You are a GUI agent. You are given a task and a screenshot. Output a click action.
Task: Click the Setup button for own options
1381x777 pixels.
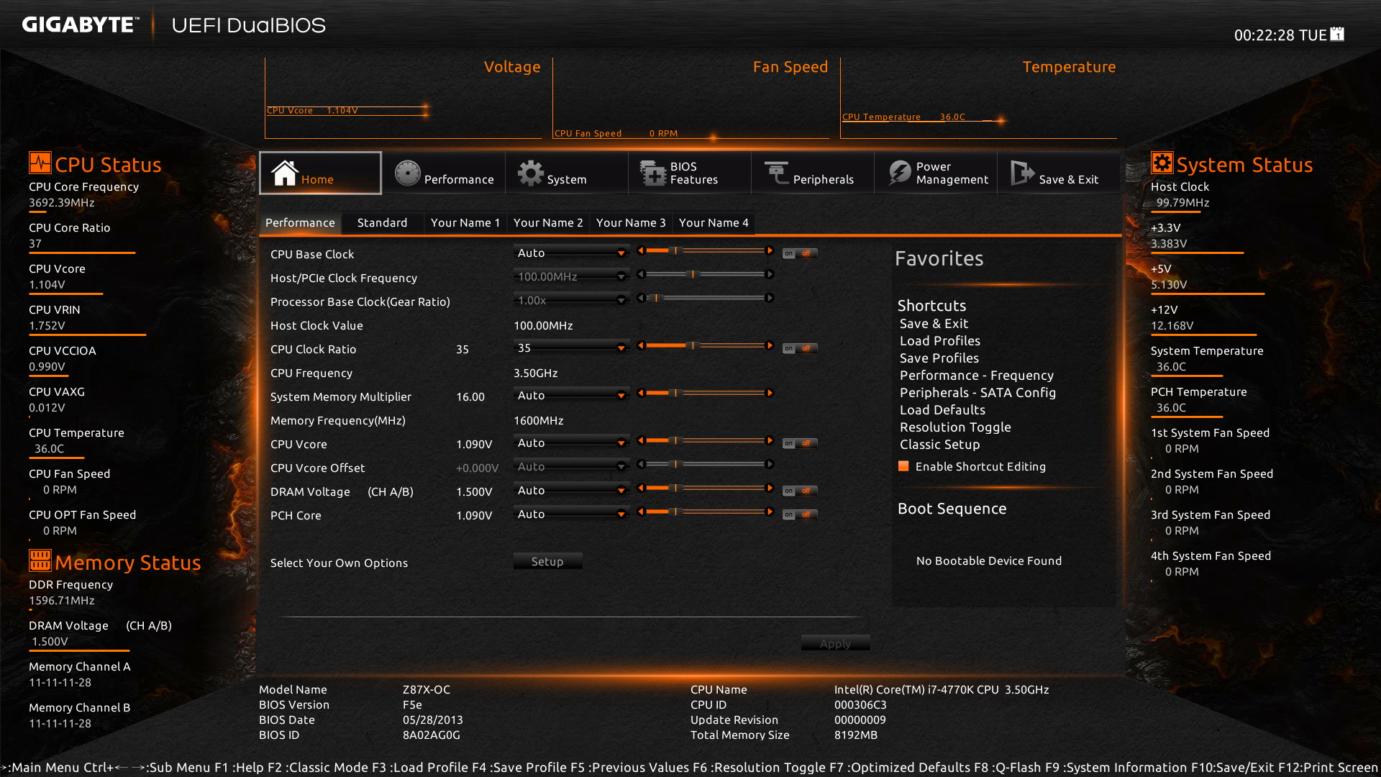[547, 561]
